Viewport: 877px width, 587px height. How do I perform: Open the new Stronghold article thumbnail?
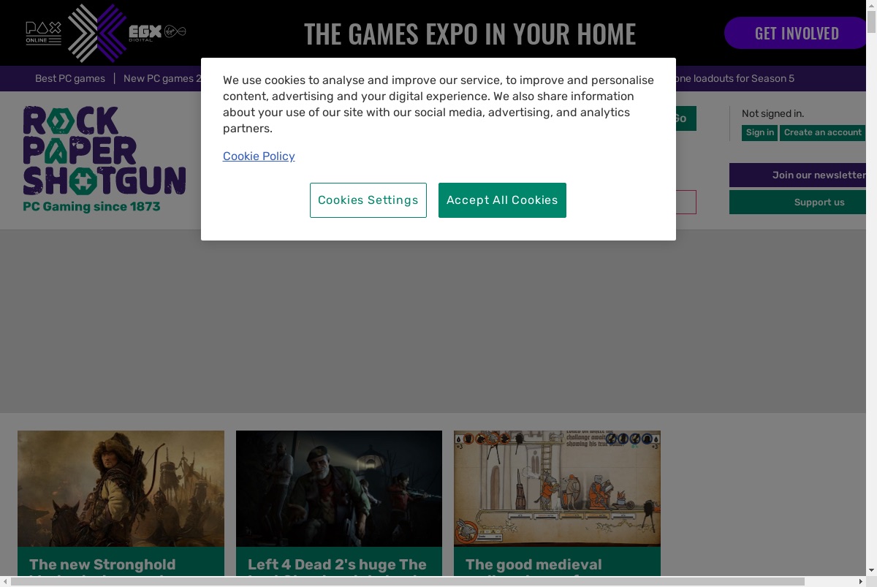[x=121, y=488]
